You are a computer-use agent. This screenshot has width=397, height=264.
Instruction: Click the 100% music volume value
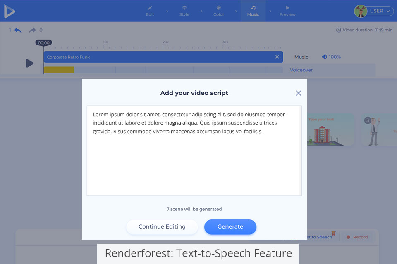[x=335, y=57]
